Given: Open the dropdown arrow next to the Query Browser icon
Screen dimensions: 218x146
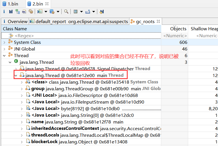Looking at the screenshot, I should click(58, 12).
